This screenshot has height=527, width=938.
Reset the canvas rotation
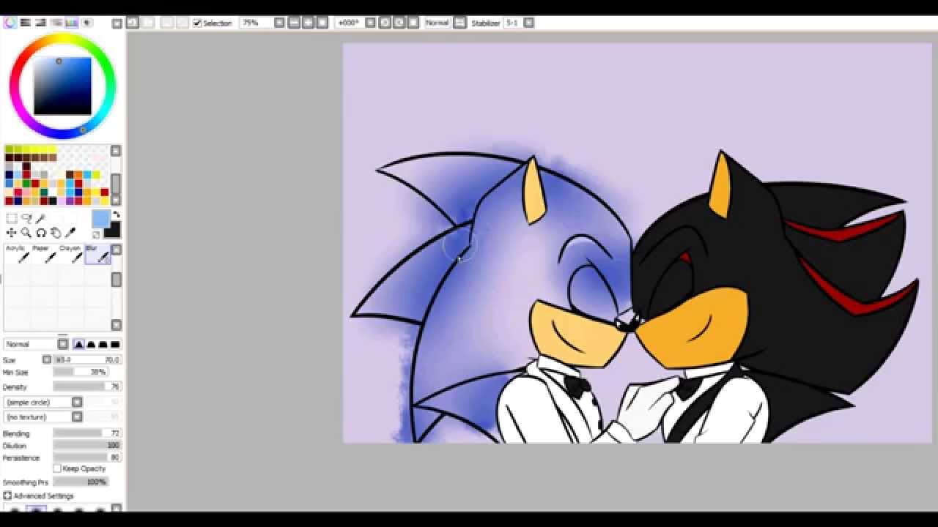(x=413, y=23)
